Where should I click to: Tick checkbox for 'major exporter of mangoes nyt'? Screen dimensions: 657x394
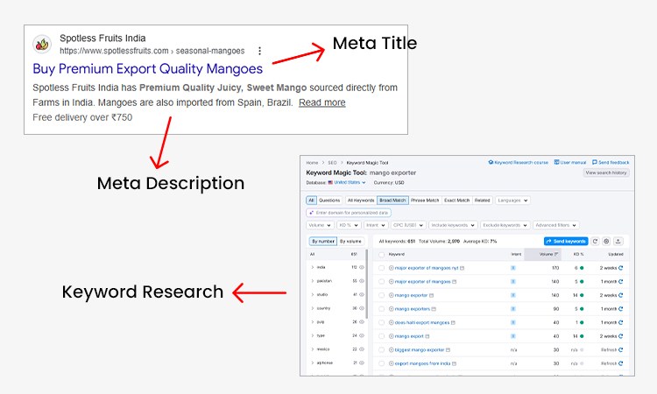tap(381, 268)
